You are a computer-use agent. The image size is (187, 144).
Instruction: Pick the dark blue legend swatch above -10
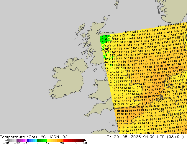(28, 140)
